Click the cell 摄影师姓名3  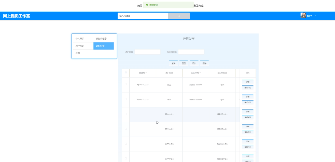click(x=222, y=144)
